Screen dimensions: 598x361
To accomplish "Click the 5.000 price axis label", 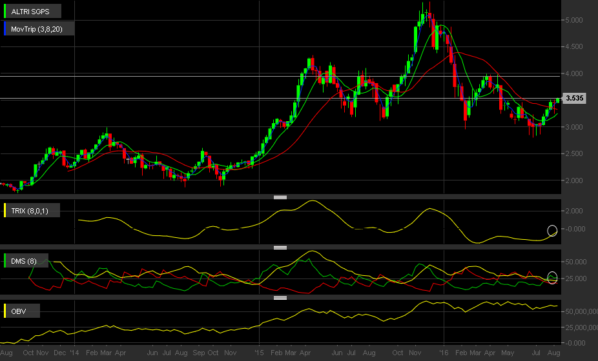I will coord(574,20).
